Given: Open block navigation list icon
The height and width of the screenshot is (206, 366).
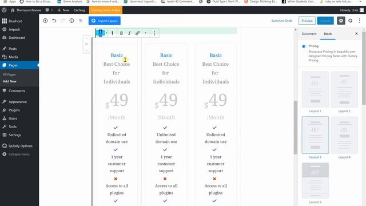Looking at the screenshot, I should coord(81,21).
